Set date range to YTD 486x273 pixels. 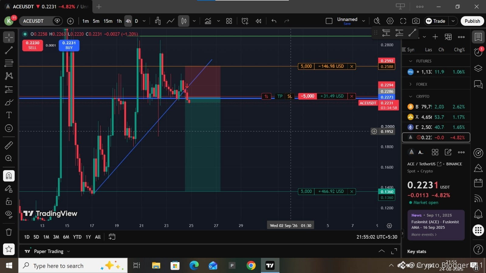point(77,237)
